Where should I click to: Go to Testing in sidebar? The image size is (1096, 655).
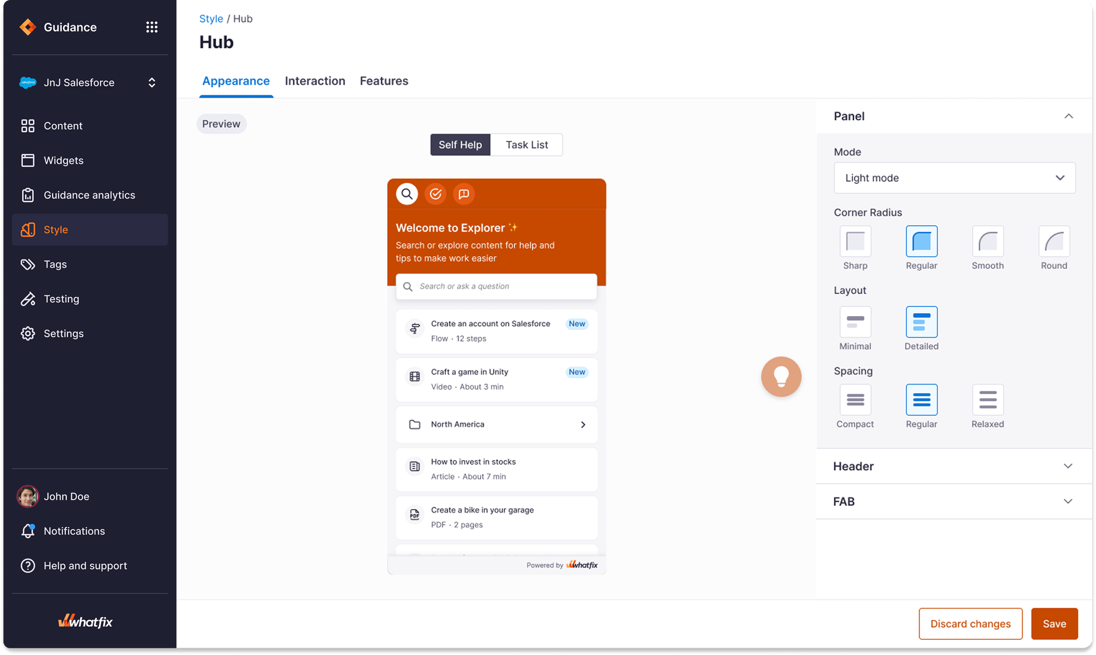61,299
